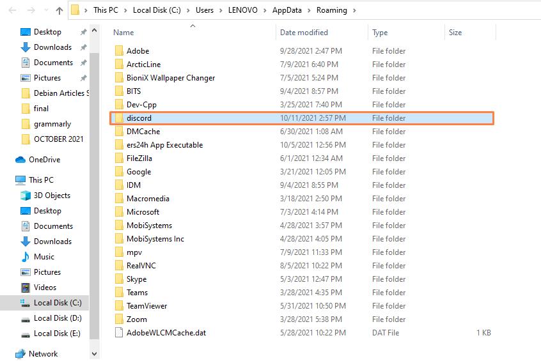This screenshot has width=541, height=361.
Task: Select the AdobeWLCMCache.dat file icon
Action: 118,333
